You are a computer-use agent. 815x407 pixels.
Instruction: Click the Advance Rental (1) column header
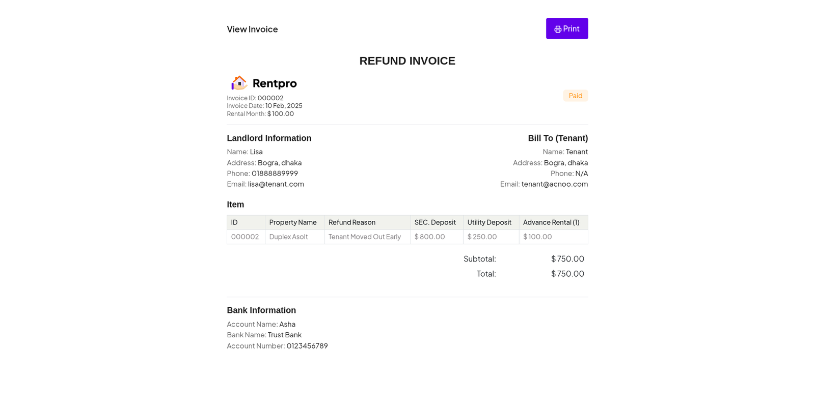(551, 222)
